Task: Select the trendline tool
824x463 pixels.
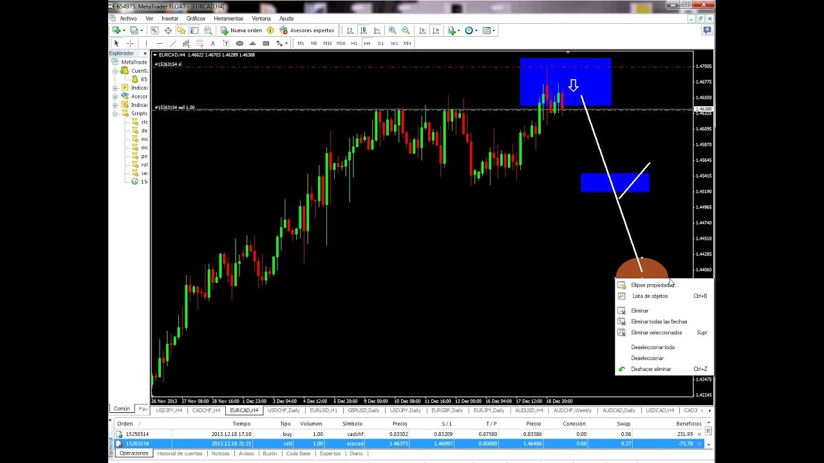Action: [173, 44]
